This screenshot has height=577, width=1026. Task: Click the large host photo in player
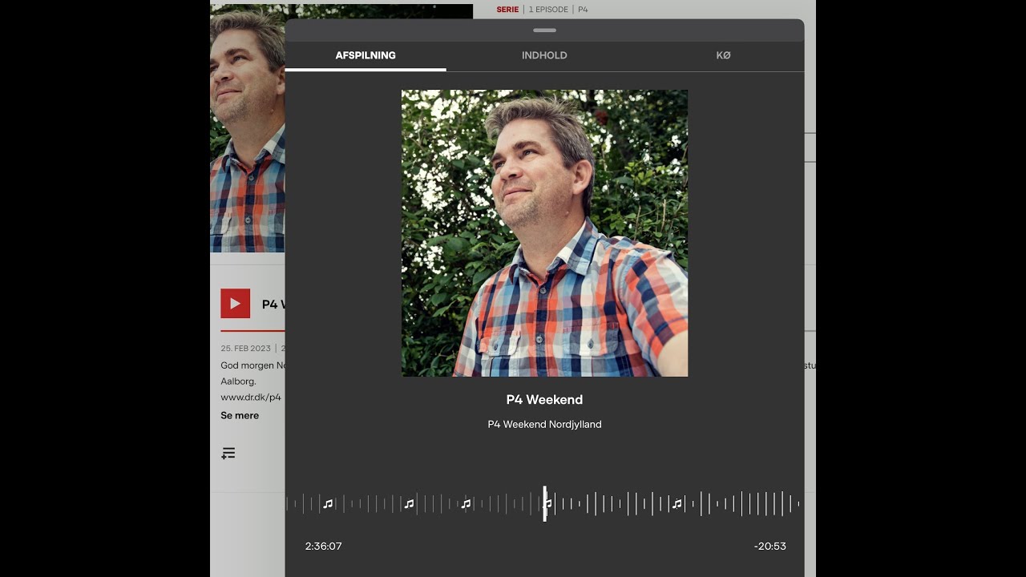pyautogui.click(x=544, y=233)
